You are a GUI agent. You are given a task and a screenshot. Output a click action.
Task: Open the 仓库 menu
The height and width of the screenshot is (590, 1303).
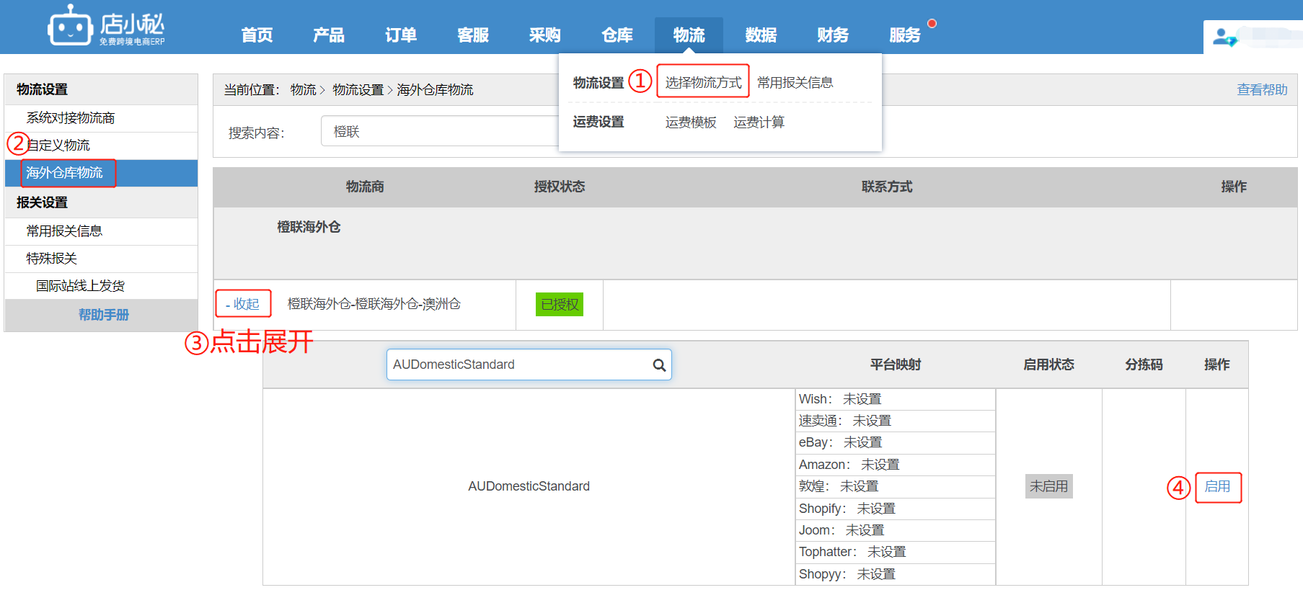617,35
